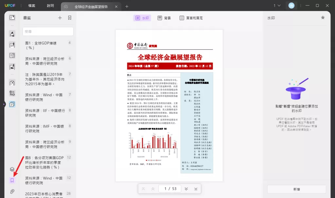Click the UPDF logo
The image size is (335, 198).
click(10, 6)
